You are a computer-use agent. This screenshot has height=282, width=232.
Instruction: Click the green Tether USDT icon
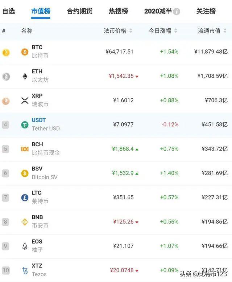(25, 125)
